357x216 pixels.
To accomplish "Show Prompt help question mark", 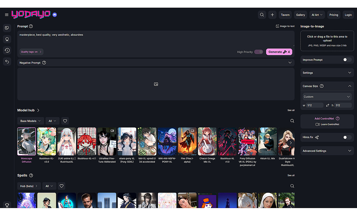I will pos(31,26).
